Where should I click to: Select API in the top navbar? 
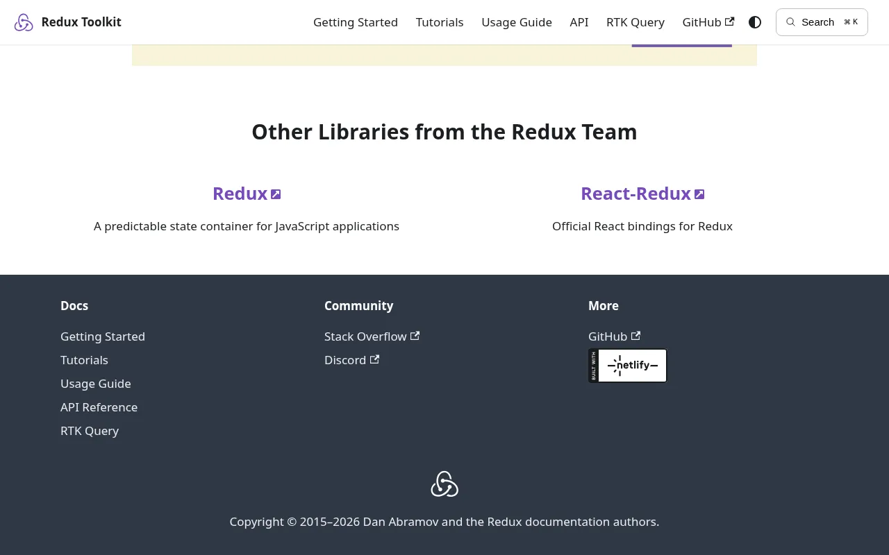point(579,22)
